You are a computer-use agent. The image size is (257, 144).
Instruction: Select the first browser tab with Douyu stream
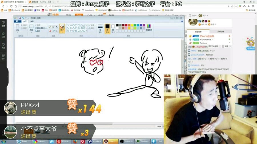pyautogui.click(x=14, y=2)
